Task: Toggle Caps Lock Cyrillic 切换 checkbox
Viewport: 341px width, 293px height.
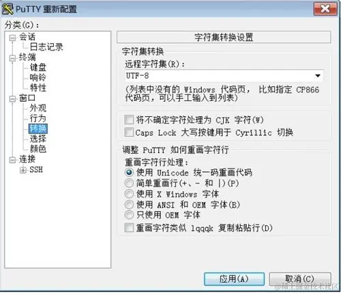Action: click(x=129, y=132)
